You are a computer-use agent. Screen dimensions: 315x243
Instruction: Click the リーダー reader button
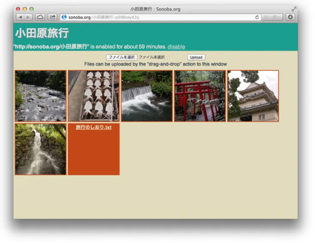point(272,17)
